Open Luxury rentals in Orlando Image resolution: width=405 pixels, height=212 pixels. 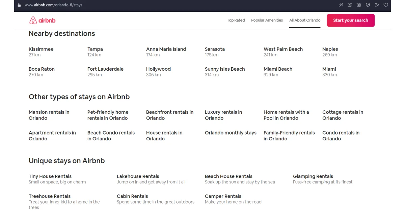coord(223,115)
